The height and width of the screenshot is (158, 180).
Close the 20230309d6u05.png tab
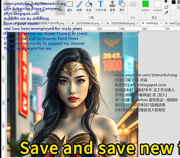coord(102,23)
